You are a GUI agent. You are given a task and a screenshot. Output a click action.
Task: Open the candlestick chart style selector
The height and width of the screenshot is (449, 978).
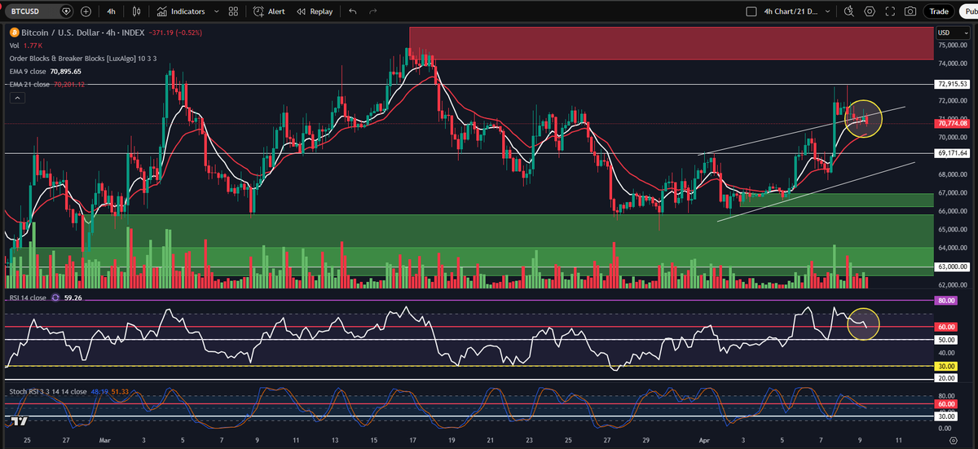pyautogui.click(x=137, y=11)
